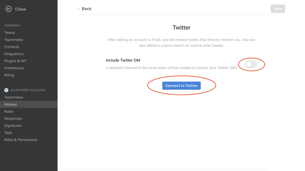This screenshot has height=171, width=305.
Task: Open the Billing page
Action: click(x=9, y=75)
